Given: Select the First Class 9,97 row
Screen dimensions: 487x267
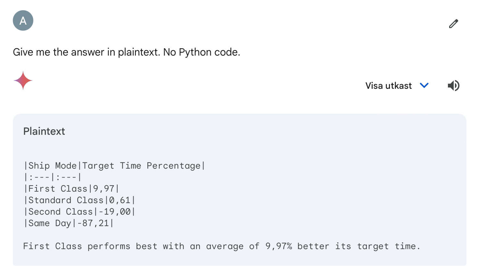Looking at the screenshot, I should (71, 189).
